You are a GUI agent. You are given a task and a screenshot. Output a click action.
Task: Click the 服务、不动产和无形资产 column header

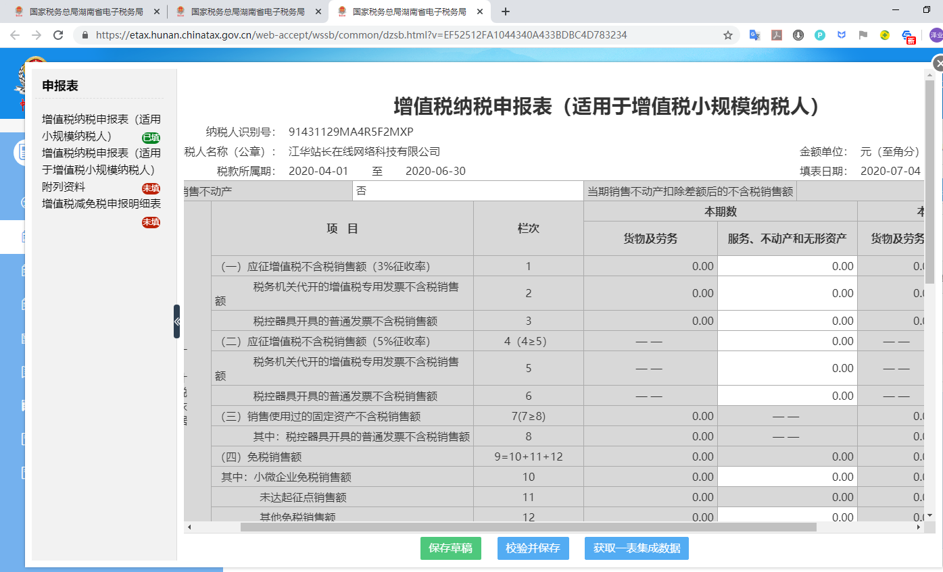pos(787,238)
